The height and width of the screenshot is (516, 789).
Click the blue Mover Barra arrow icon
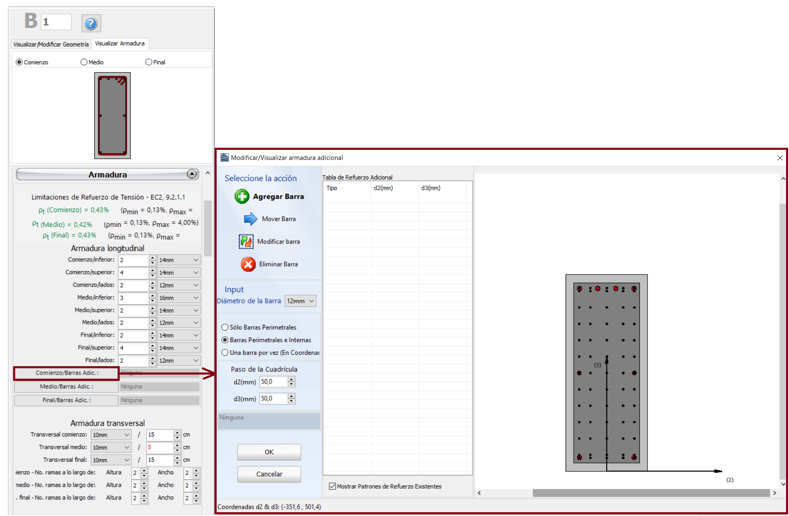tap(250, 219)
